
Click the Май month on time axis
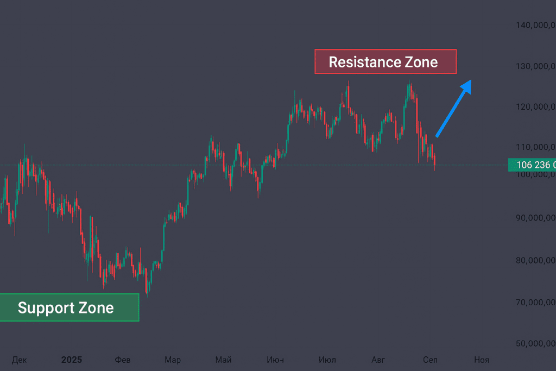click(223, 360)
